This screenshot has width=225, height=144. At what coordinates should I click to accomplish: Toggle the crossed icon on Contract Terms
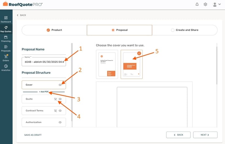pyautogui.click(x=55, y=111)
